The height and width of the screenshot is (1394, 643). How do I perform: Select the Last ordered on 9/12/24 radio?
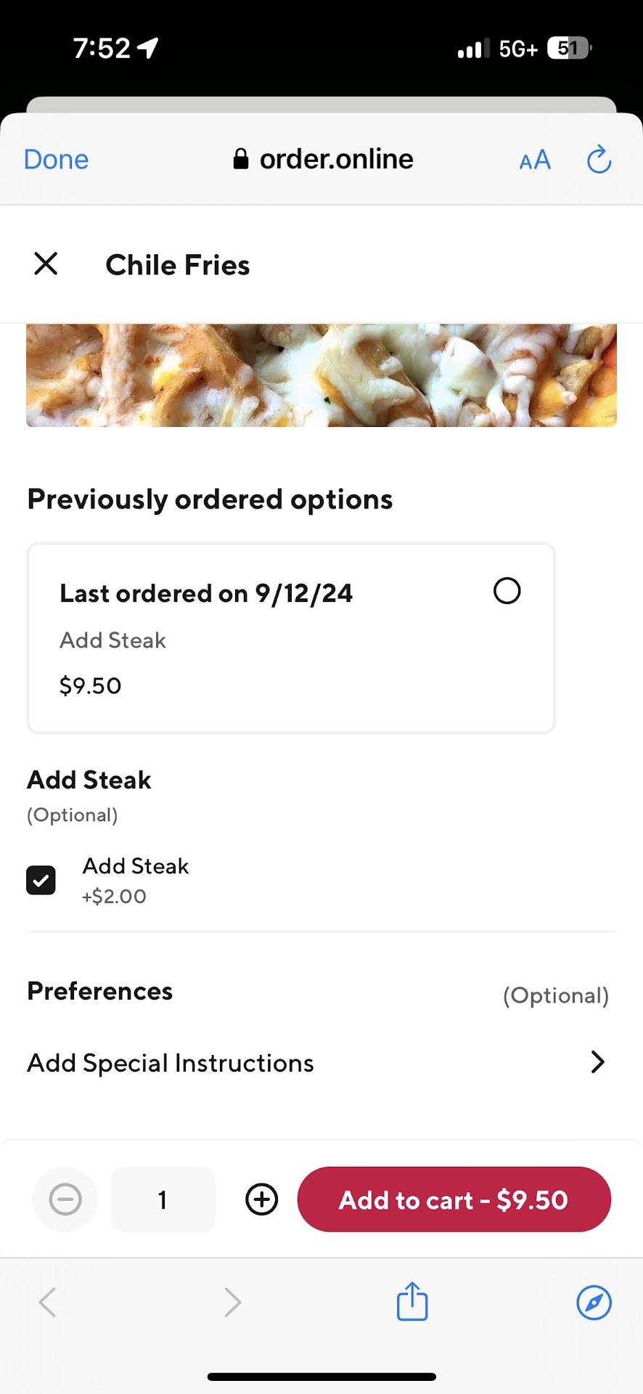[507, 591]
